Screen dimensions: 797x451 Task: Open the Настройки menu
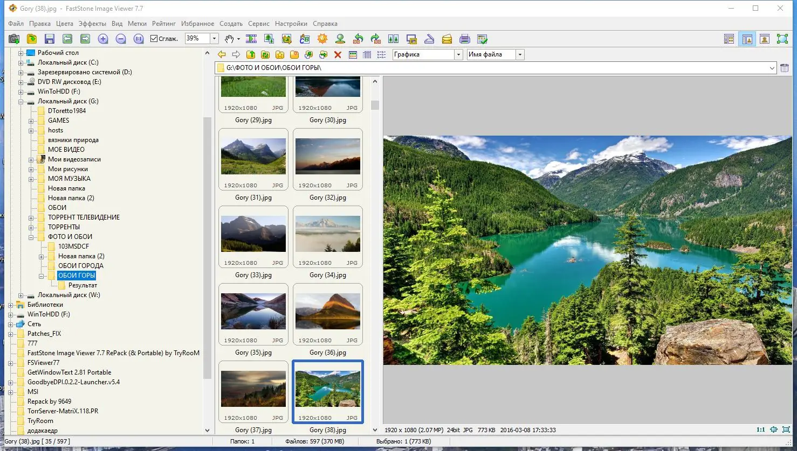click(x=291, y=24)
